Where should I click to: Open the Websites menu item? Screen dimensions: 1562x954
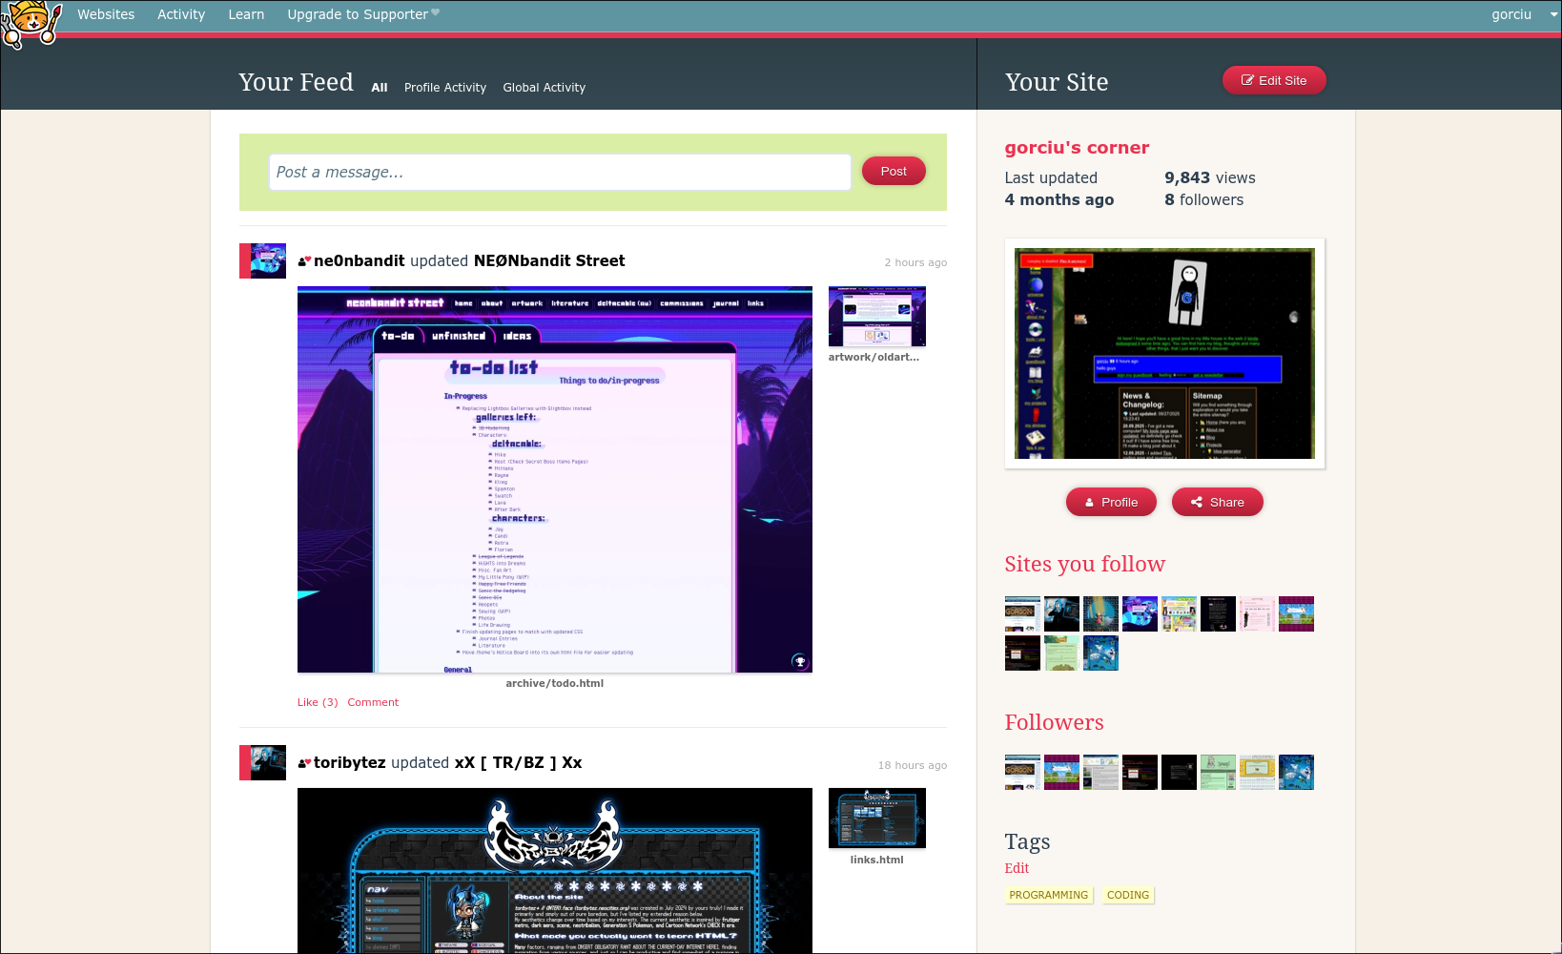[x=106, y=14]
